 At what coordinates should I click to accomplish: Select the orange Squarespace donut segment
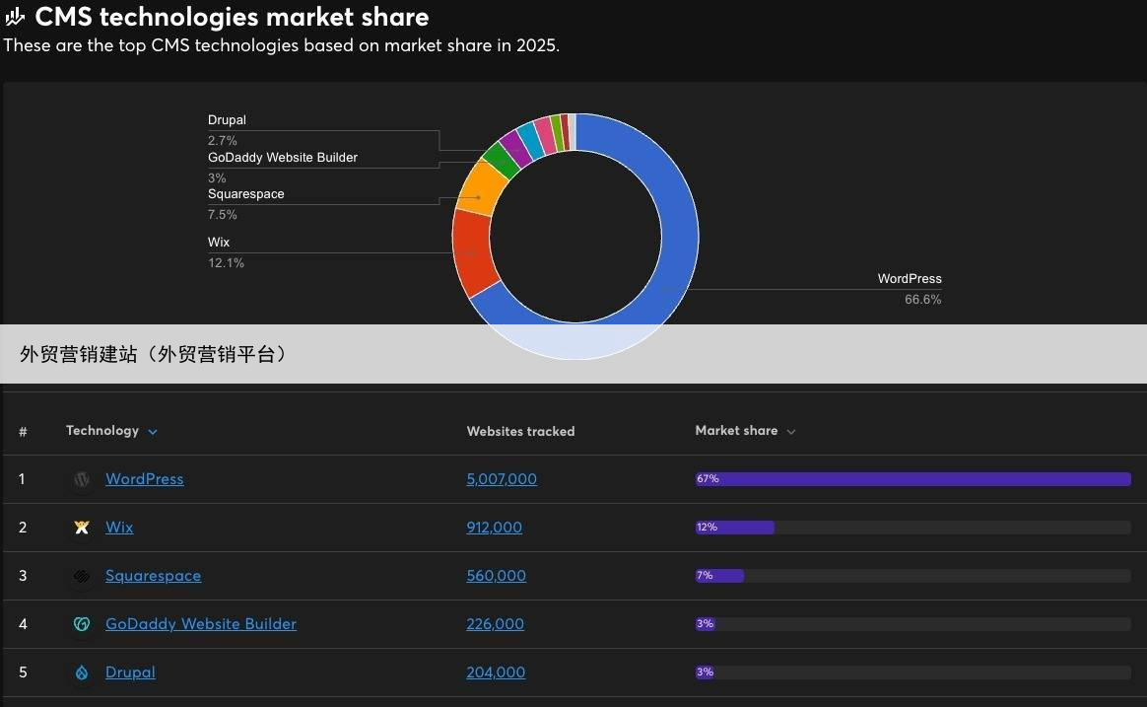point(483,185)
